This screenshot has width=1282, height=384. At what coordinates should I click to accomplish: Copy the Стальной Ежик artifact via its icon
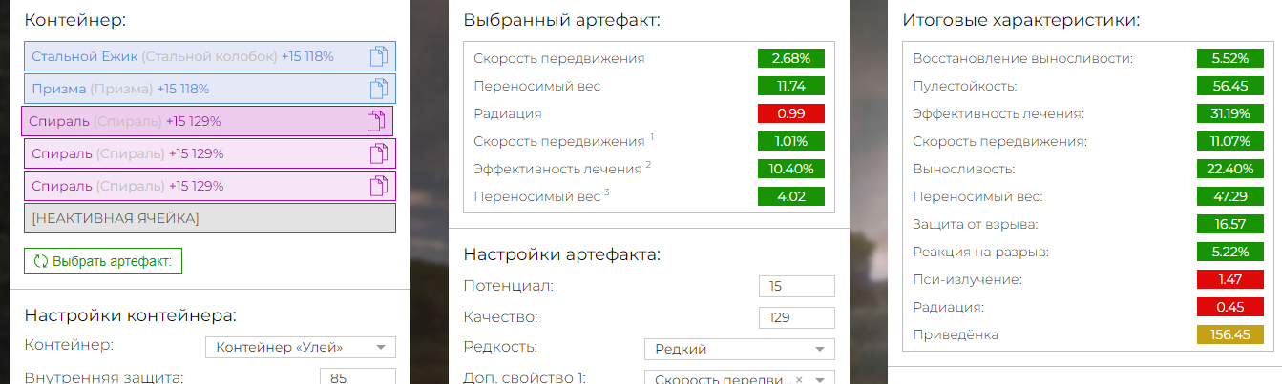coord(378,56)
